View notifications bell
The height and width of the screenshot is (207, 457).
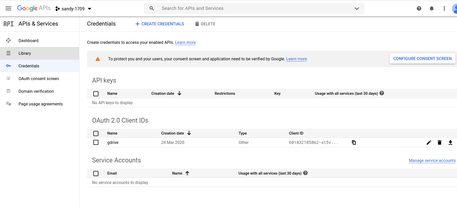point(432,8)
